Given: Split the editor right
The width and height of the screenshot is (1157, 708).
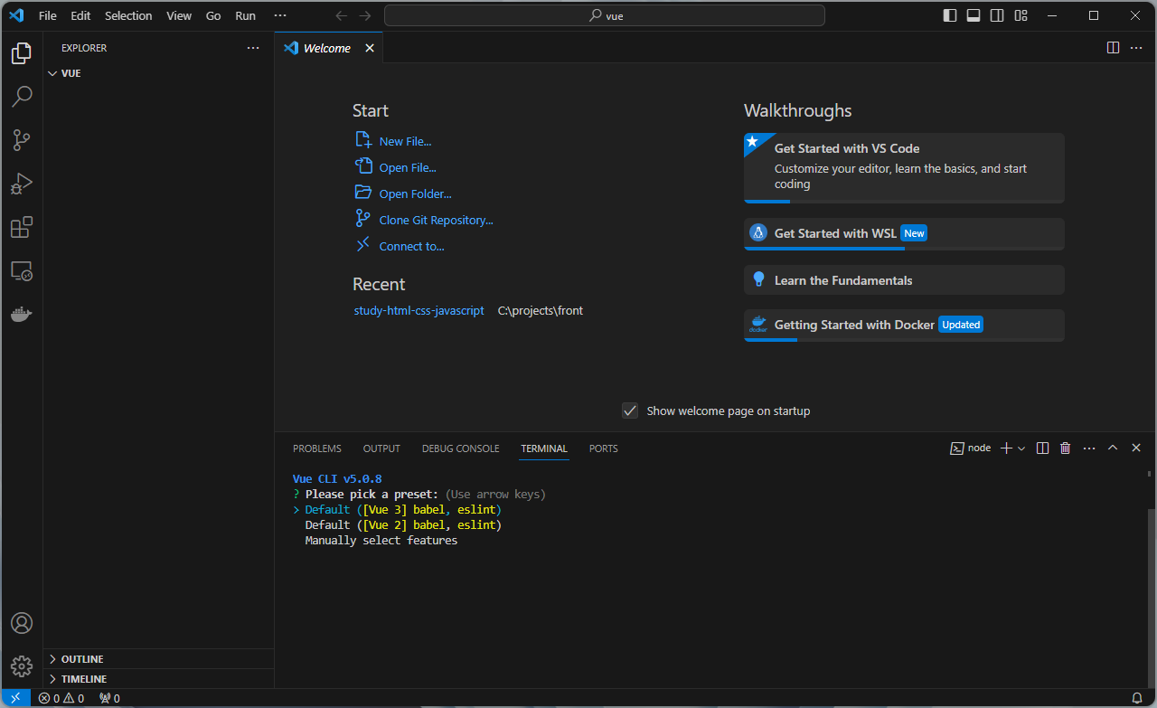Looking at the screenshot, I should coord(1114,48).
